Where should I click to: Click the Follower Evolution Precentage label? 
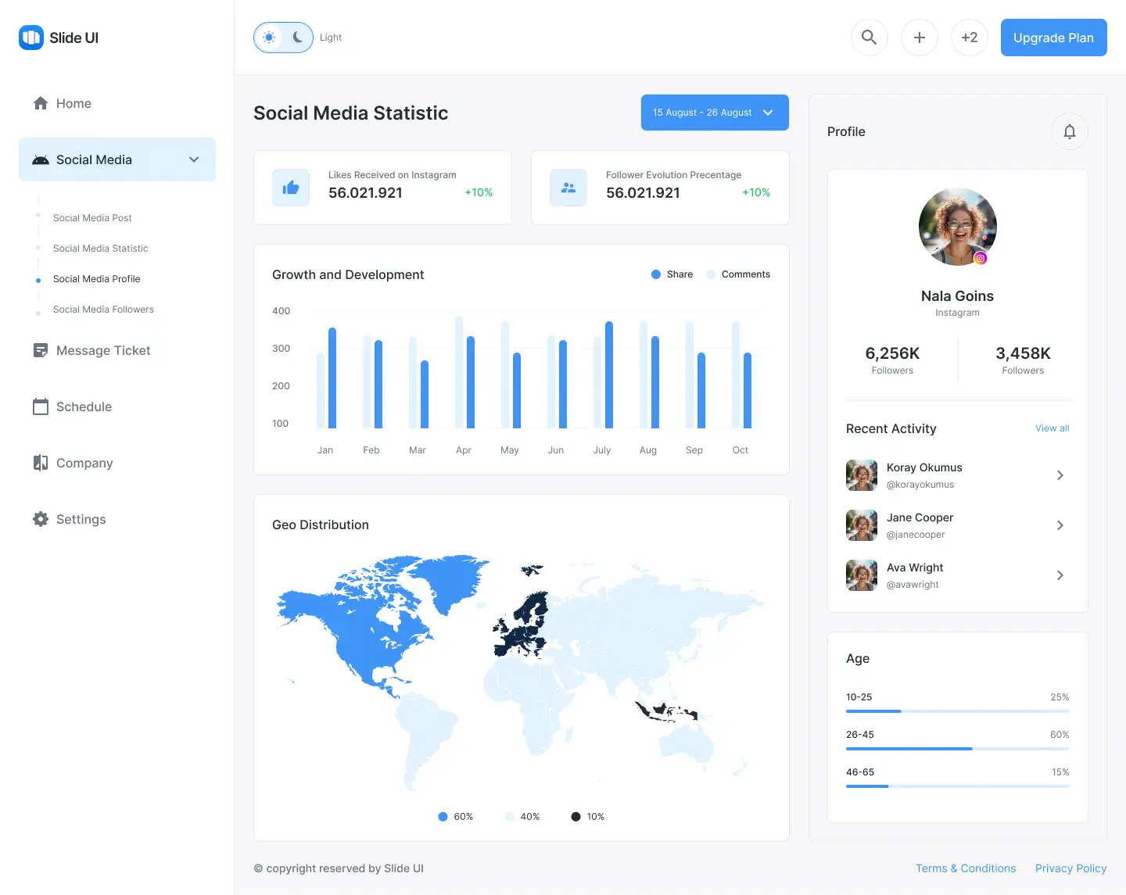point(673,175)
